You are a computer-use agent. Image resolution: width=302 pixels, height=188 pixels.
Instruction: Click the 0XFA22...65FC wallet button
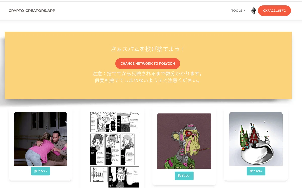tap(275, 11)
